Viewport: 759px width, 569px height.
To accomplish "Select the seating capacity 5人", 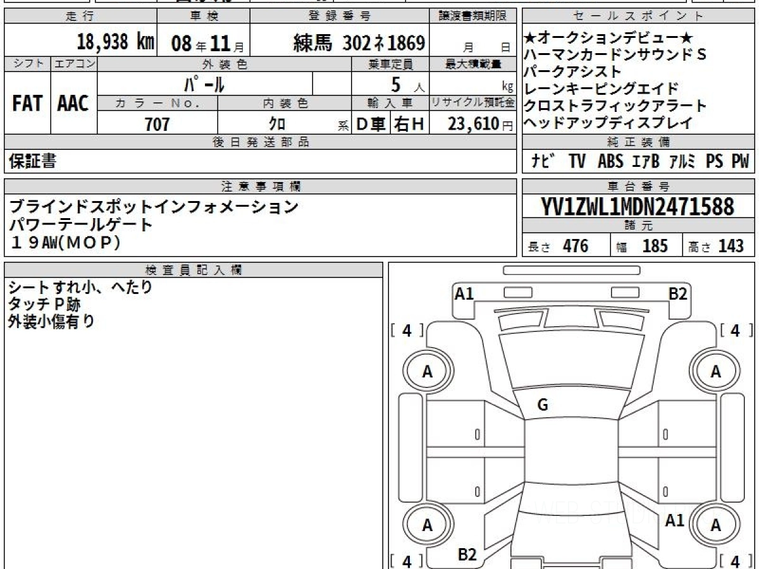I will coord(407,84).
